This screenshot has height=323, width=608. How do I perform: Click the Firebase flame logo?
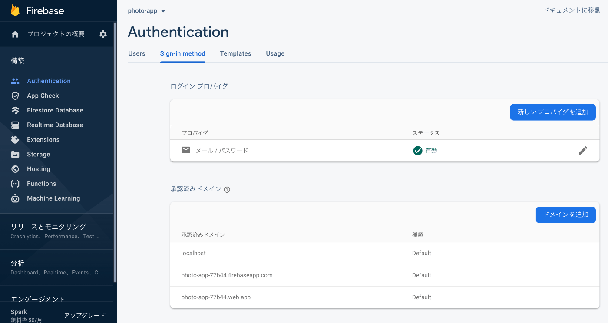tap(15, 10)
